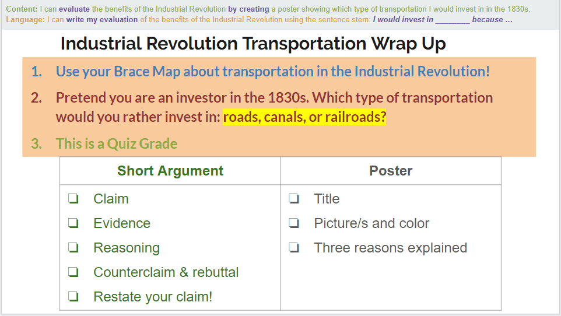The width and height of the screenshot is (561, 316).
Task: Click the Pretend you are an investor sentence
Action: pos(275,107)
